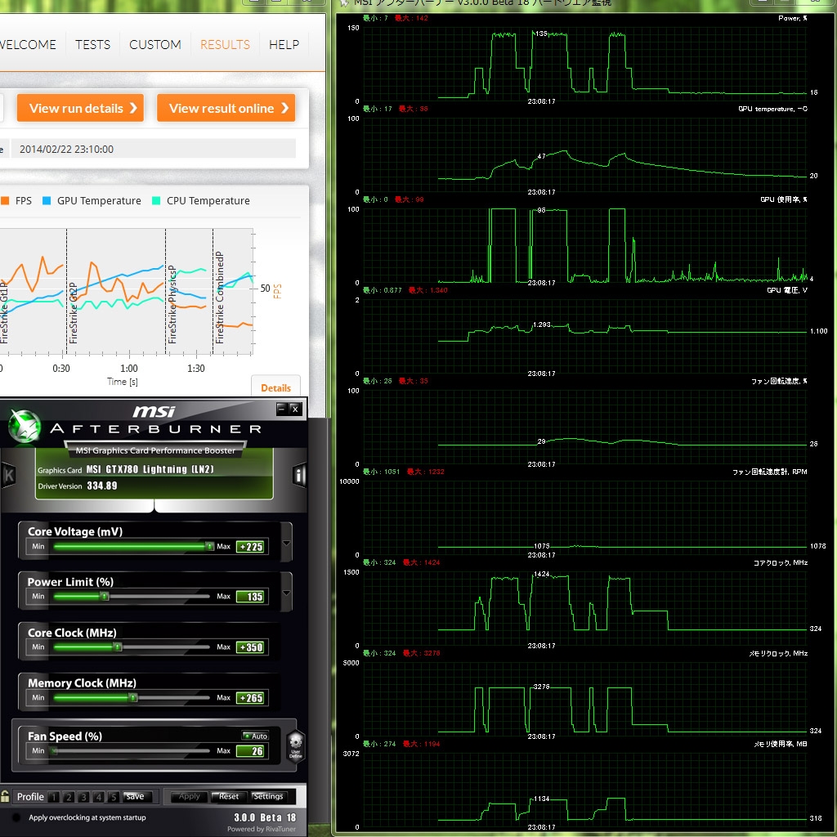Close the MSI Afterburner window
This screenshot has height=837, width=837.
295,409
